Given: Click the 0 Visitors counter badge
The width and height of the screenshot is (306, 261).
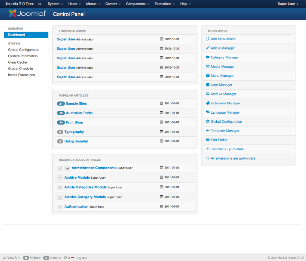Looking at the screenshot, I should tap(26, 258).
